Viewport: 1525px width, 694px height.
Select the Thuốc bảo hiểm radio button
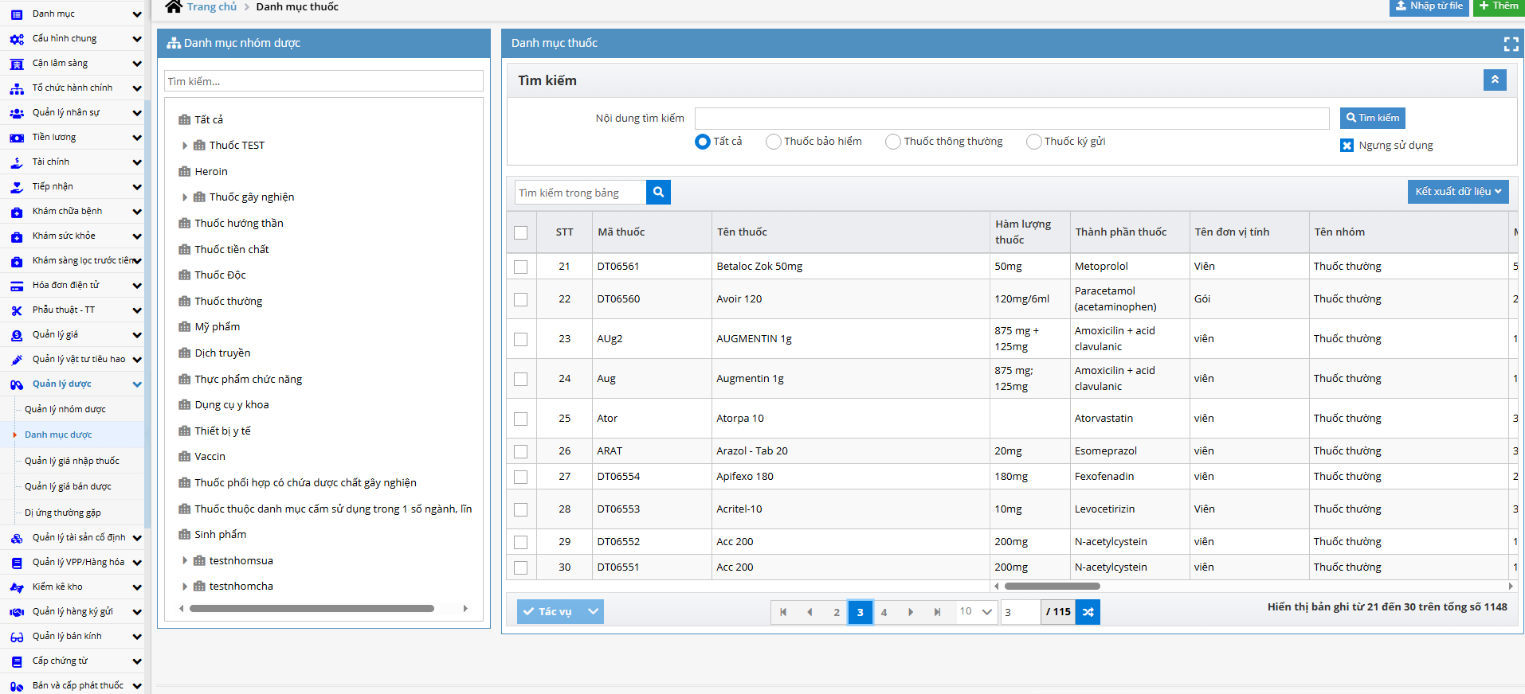click(x=773, y=142)
